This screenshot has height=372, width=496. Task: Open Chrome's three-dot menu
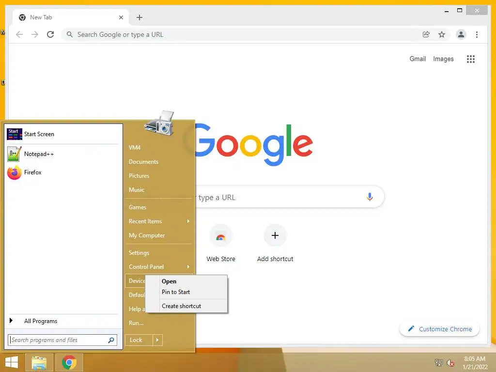pos(477,34)
